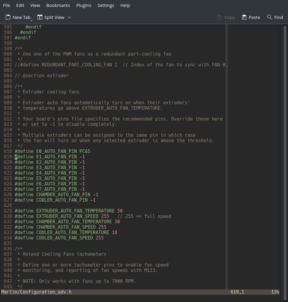The image size is (288, 302).
Task: Open the File menu
Action: coord(6,5)
